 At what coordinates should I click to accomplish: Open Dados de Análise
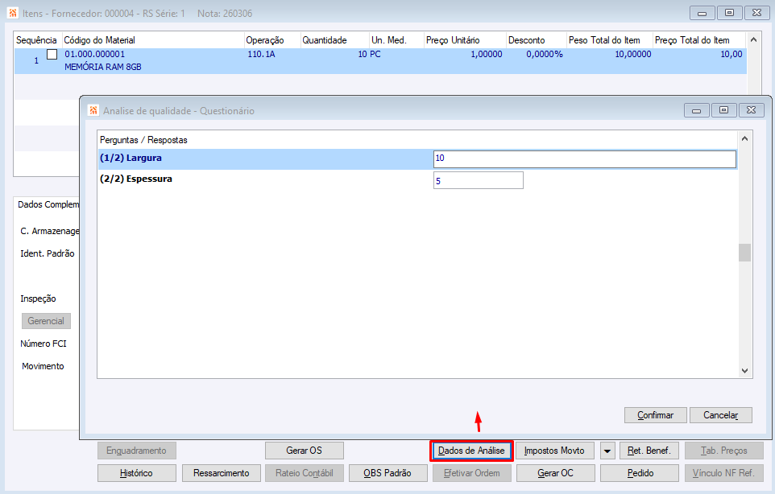(471, 451)
